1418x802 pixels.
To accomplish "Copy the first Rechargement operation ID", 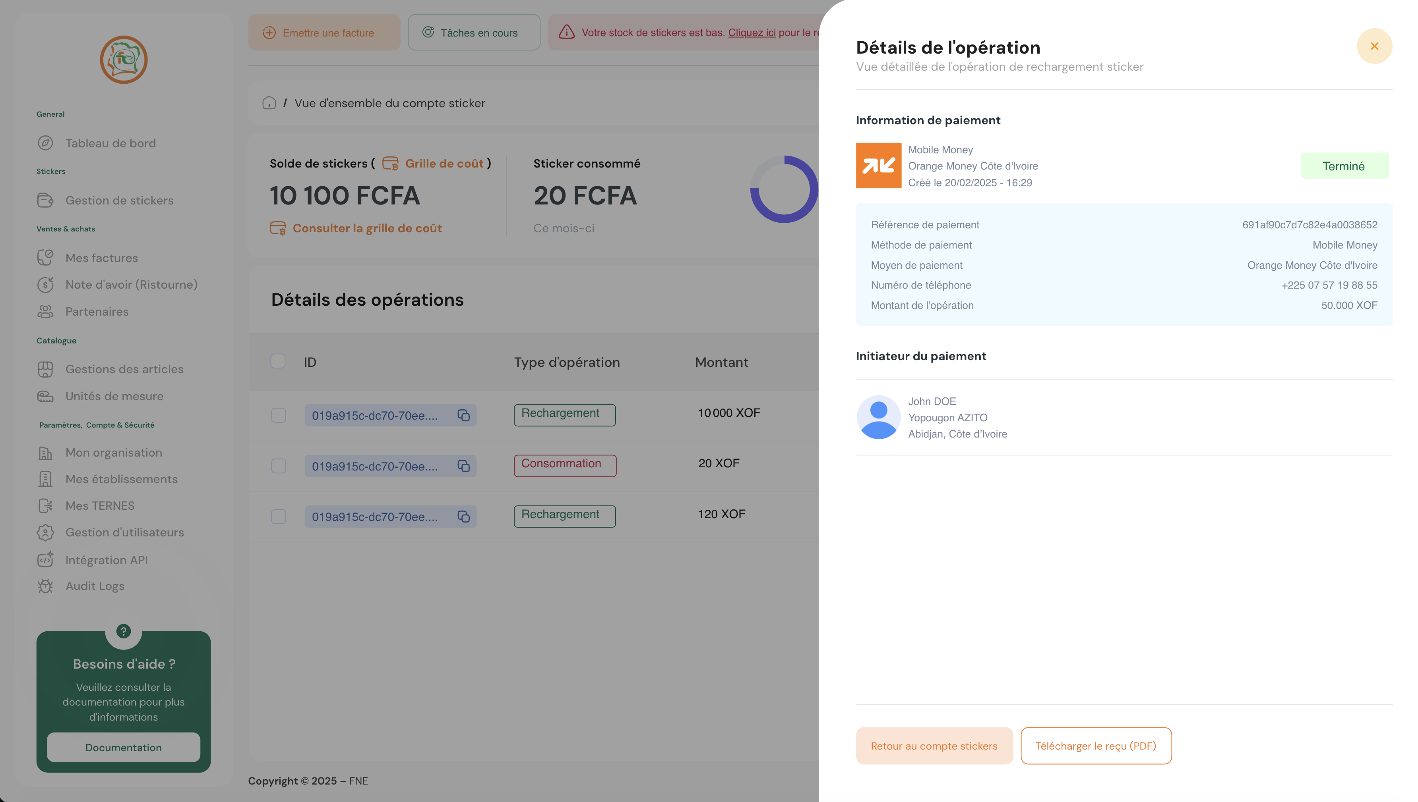I will (x=463, y=415).
